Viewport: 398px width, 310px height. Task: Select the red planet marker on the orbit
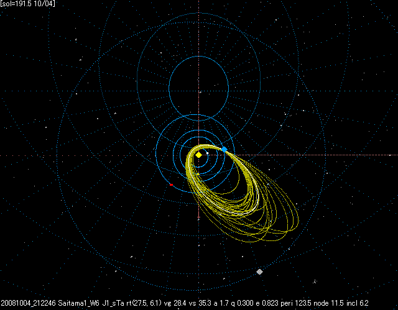point(172,185)
